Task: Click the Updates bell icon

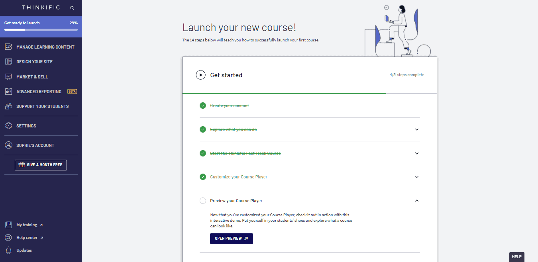Action: (8, 250)
